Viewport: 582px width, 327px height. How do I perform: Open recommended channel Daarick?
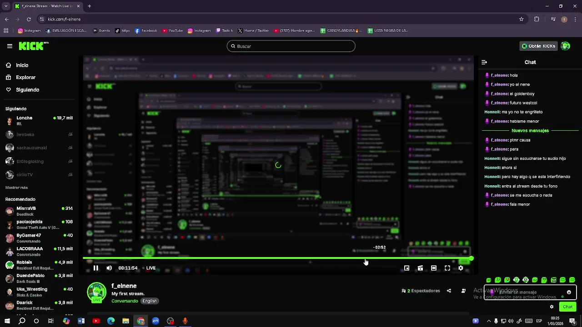point(39,305)
